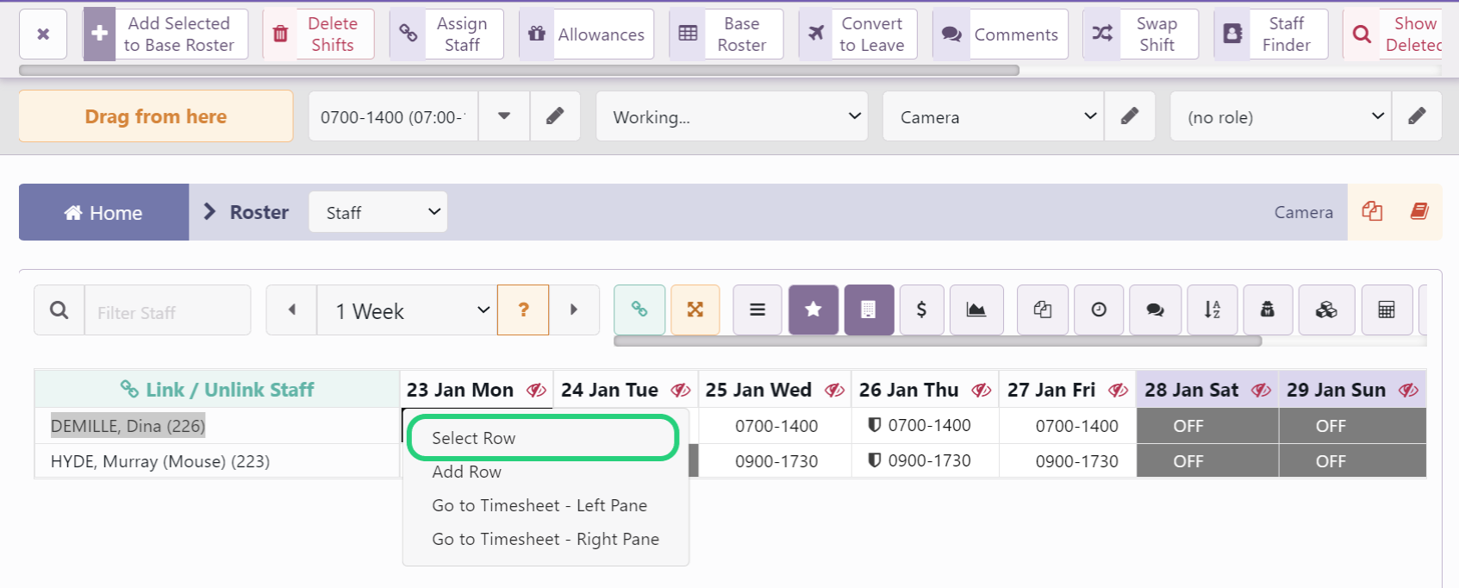Select Go to Timesheet - Left Pane
The height and width of the screenshot is (588, 1459).
click(x=539, y=505)
